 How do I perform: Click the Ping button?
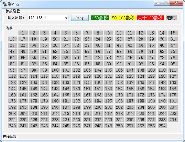tap(79, 18)
